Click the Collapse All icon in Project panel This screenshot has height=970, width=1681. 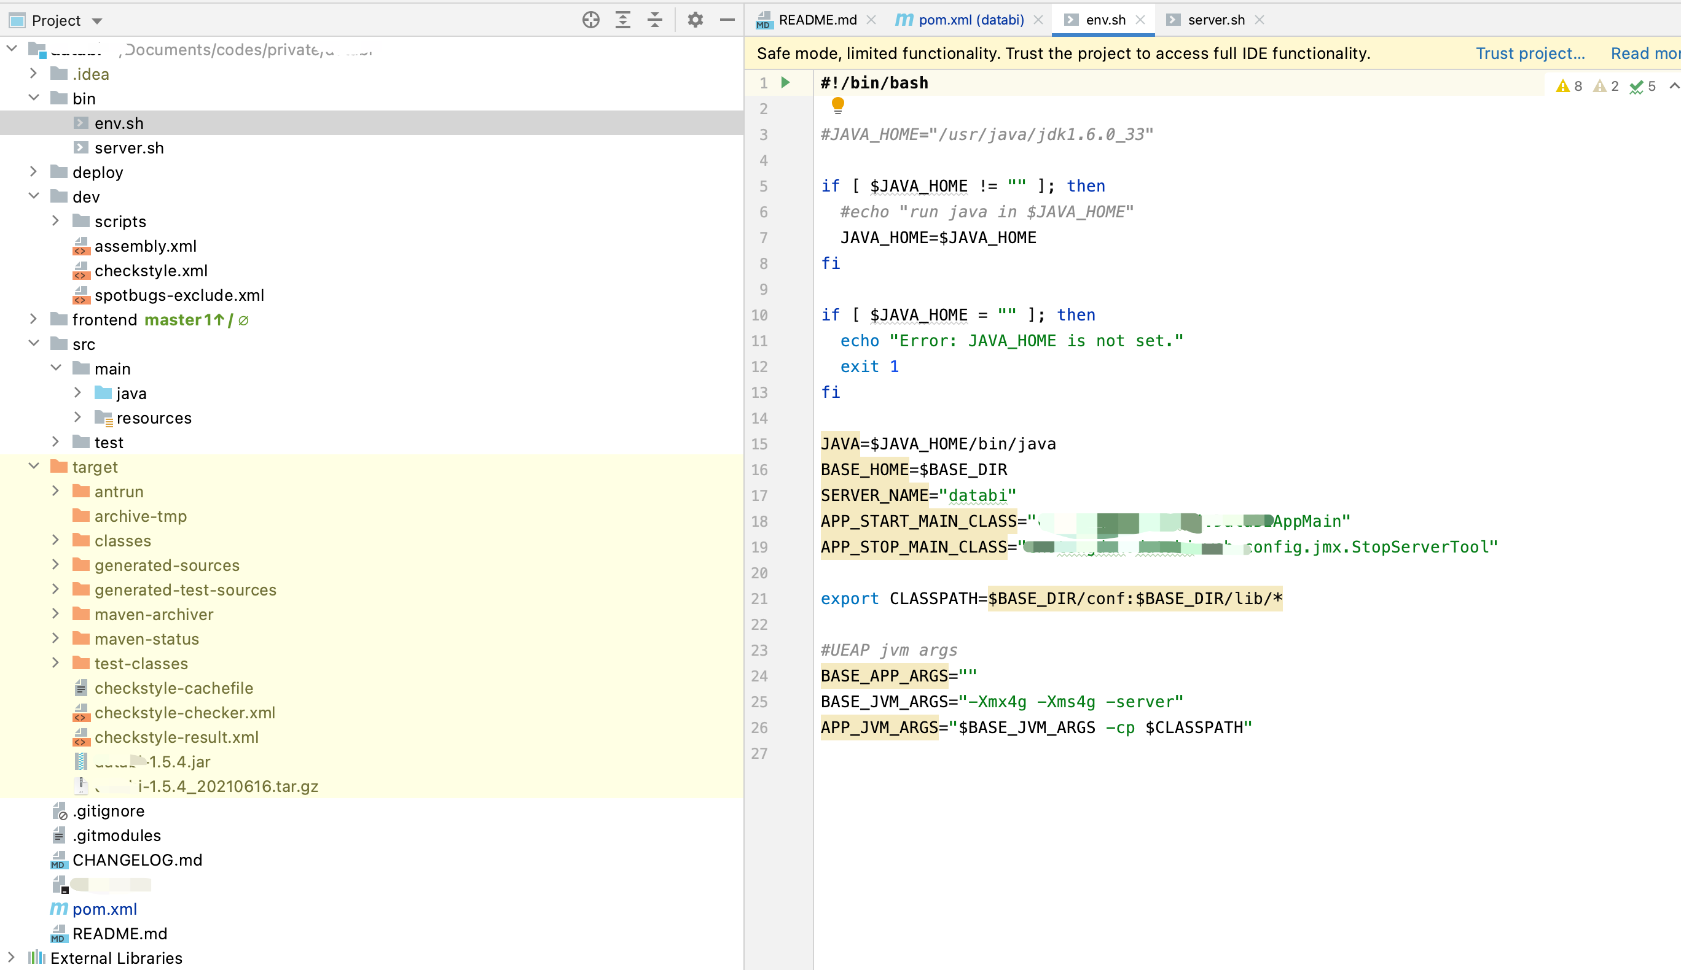[654, 19]
